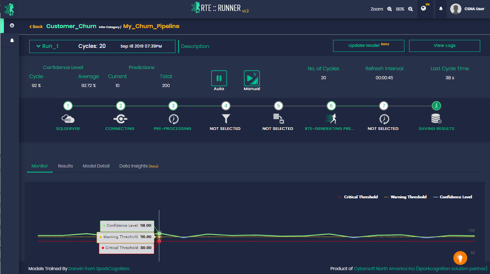This screenshot has height=274, width=490.
Task: Click the Description field
Action: pyautogui.click(x=195, y=46)
